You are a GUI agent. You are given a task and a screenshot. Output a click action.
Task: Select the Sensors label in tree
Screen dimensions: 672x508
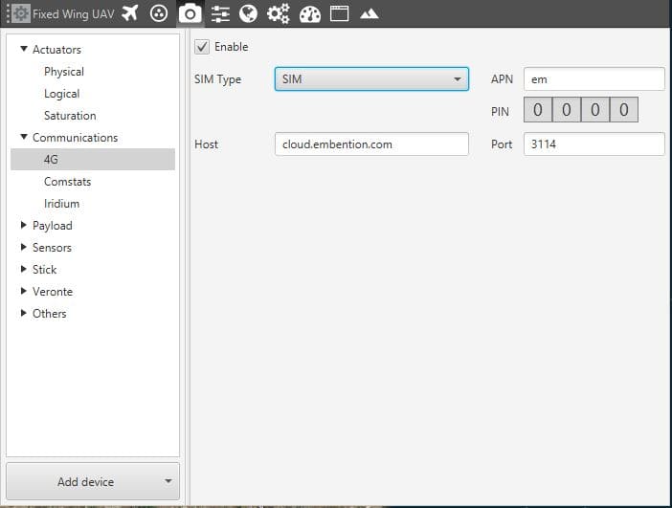click(52, 248)
